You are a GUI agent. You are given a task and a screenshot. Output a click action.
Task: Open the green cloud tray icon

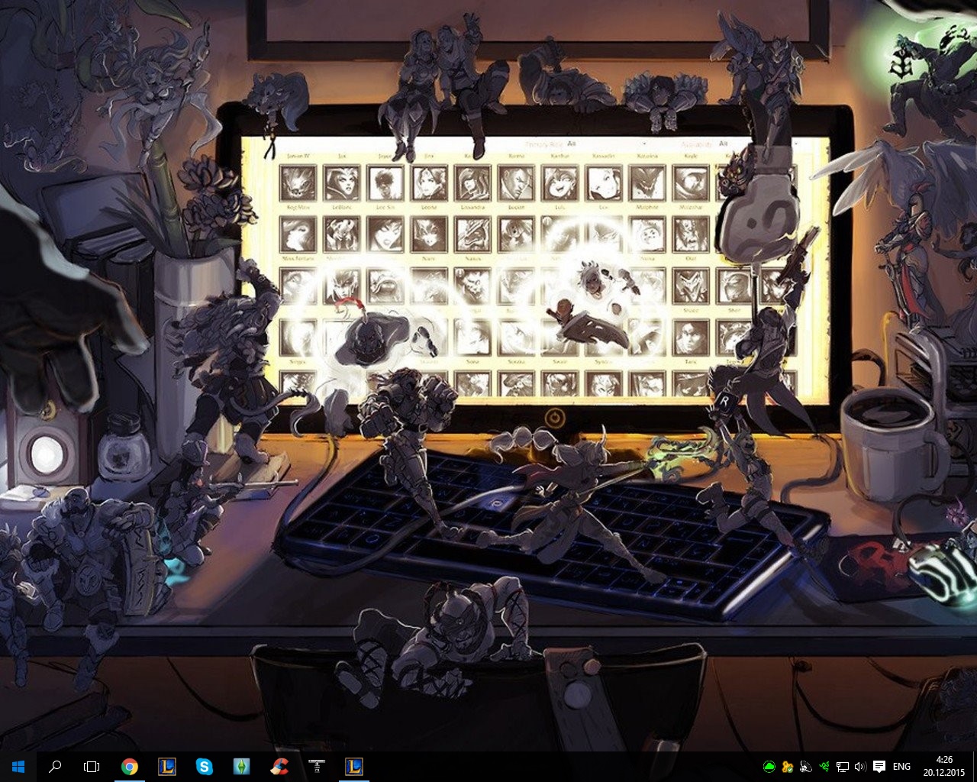pyautogui.click(x=769, y=767)
